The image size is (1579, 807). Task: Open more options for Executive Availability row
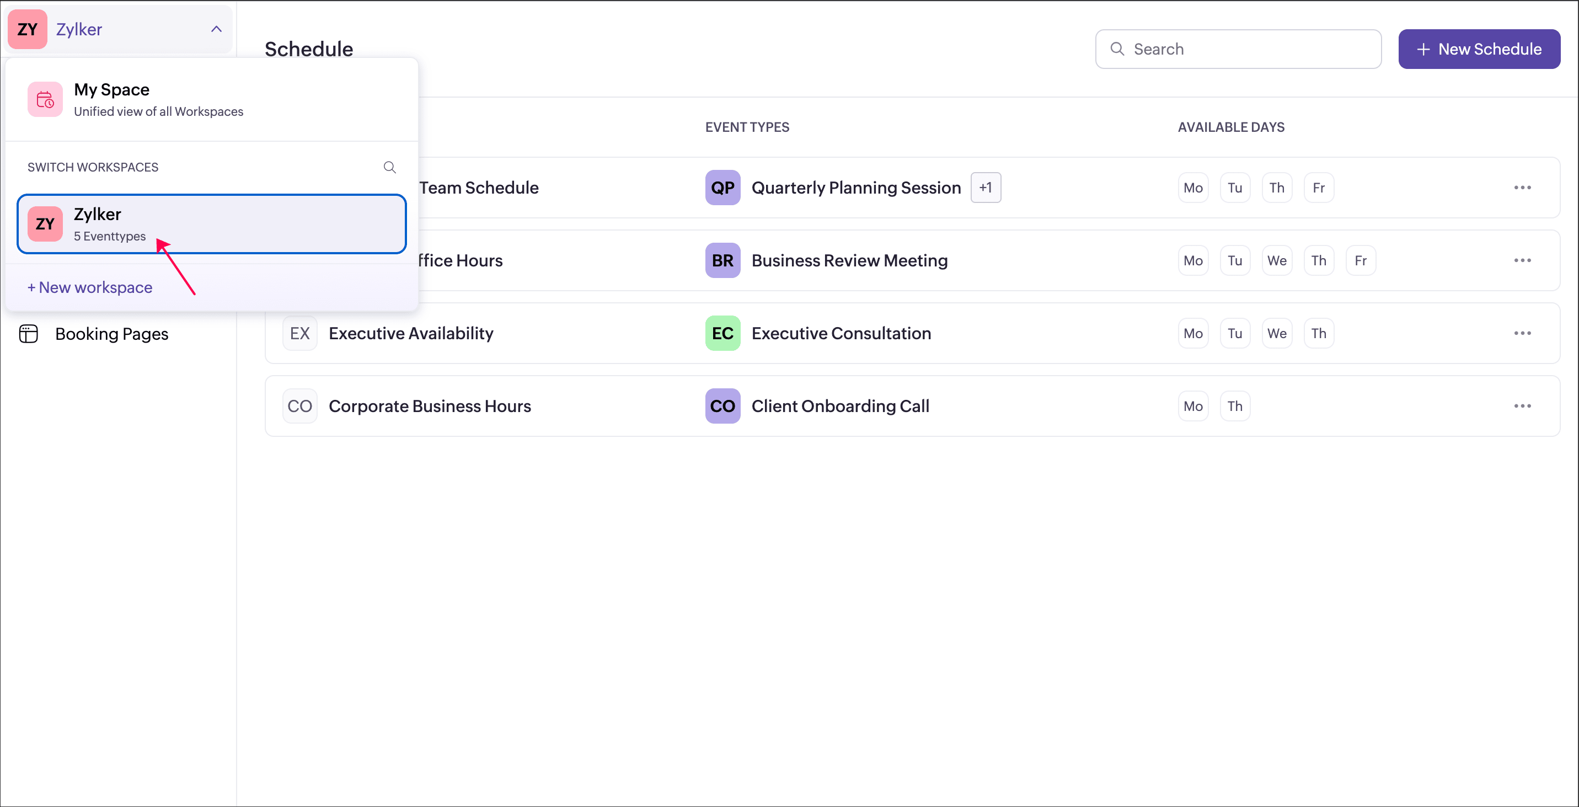point(1522,333)
